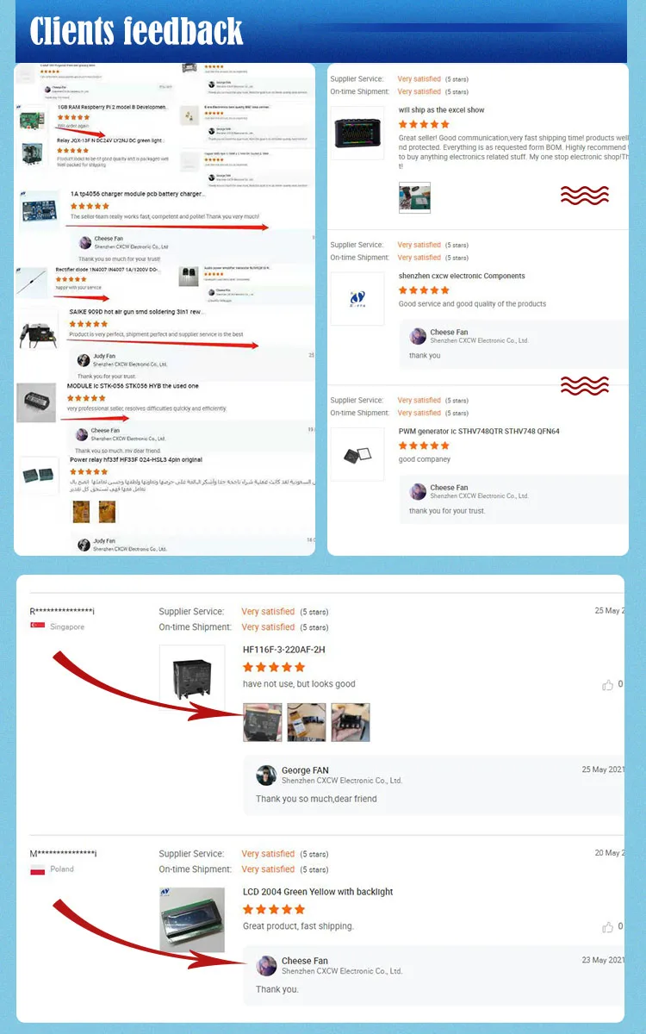Click the HF116F-3-220AF-2H product title

click(284, 650)
